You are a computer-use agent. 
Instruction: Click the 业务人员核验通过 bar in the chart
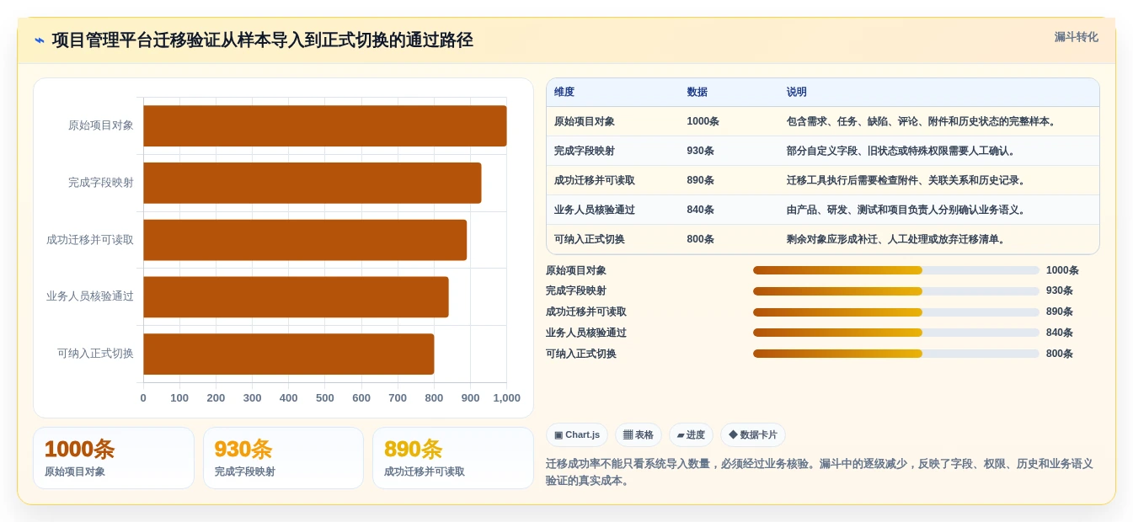pos(296,297)
